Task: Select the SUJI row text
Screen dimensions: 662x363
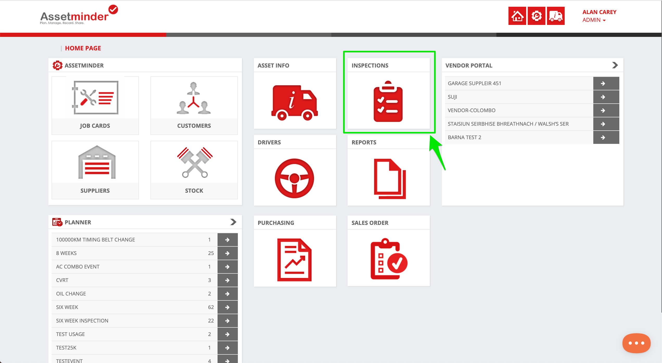Action: (x=452, y=97)
